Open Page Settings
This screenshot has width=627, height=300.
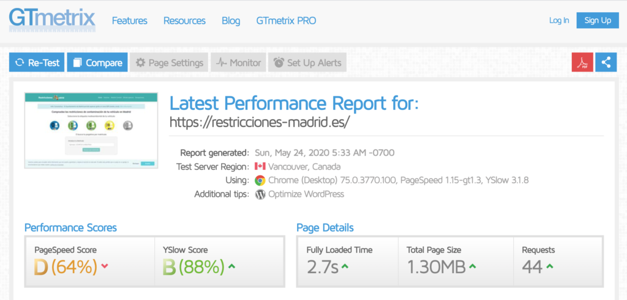(x=169, y=62)
